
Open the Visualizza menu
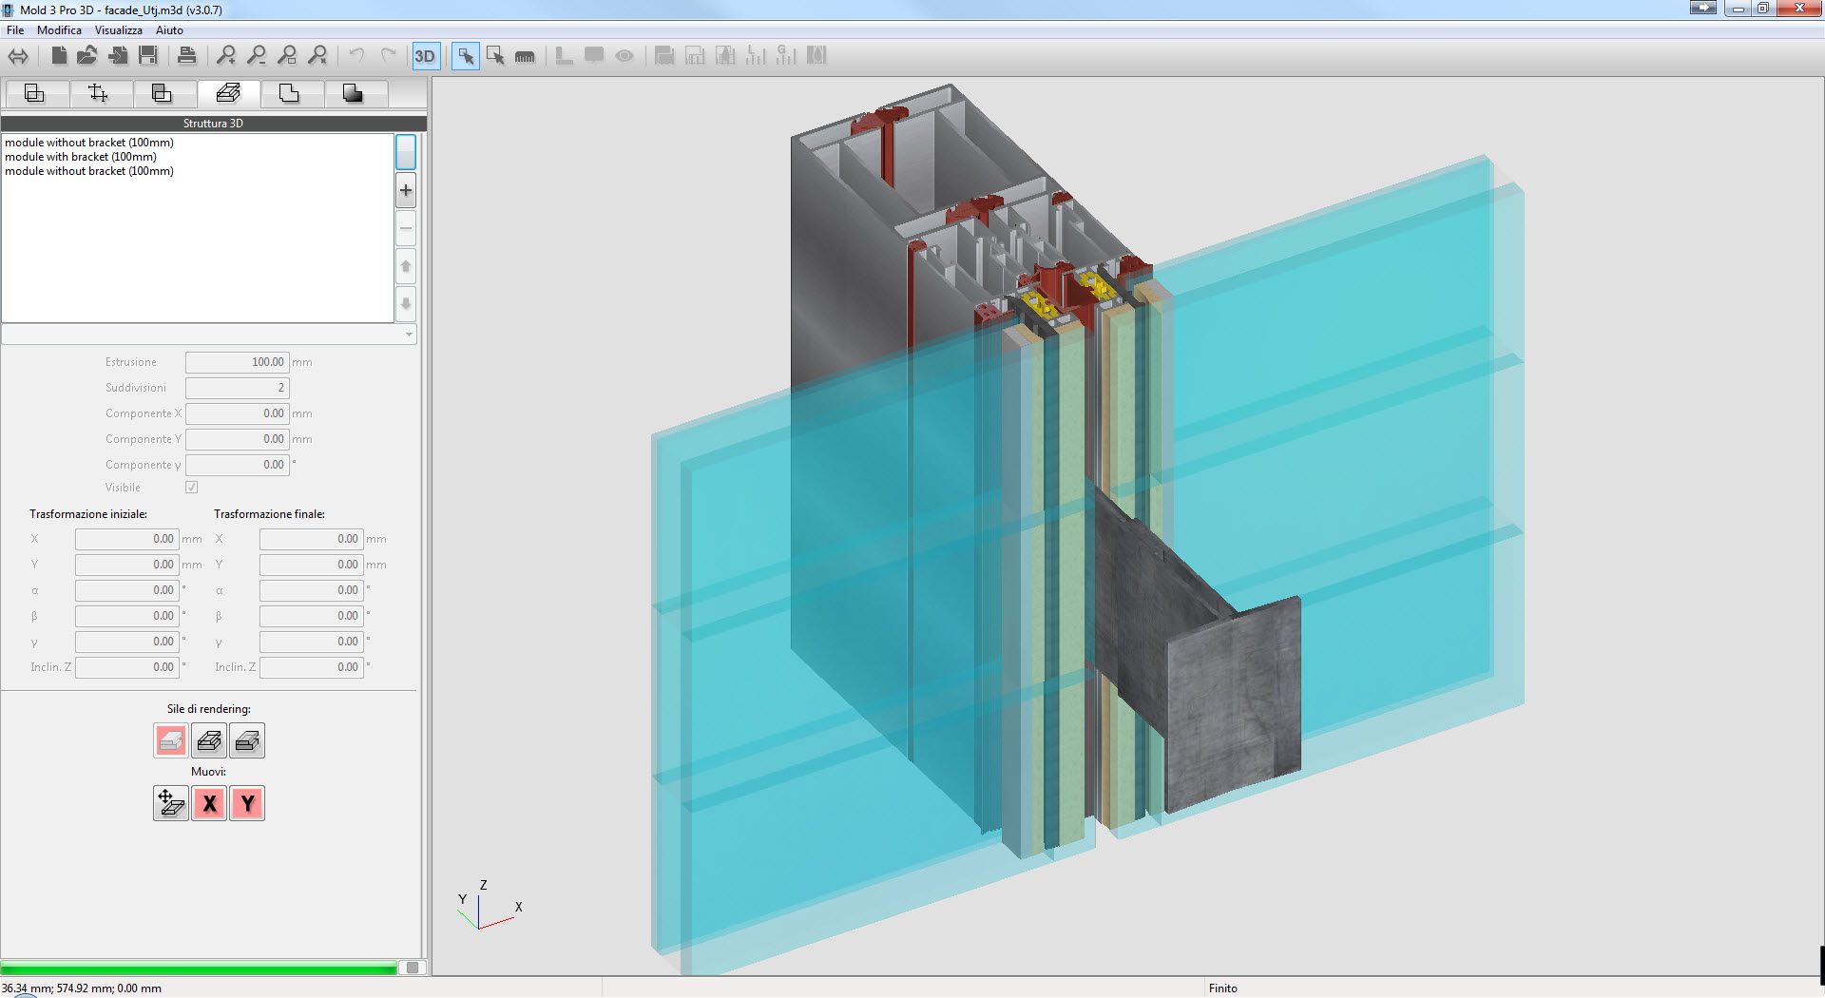click(118, 30)
